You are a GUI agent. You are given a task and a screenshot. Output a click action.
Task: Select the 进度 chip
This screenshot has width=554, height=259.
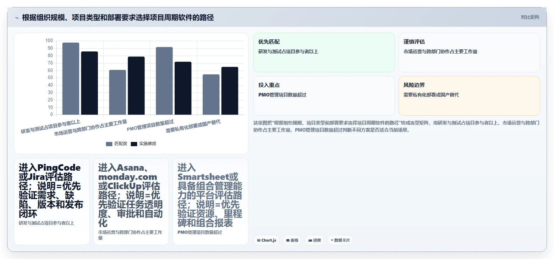(x=314, y=240)
